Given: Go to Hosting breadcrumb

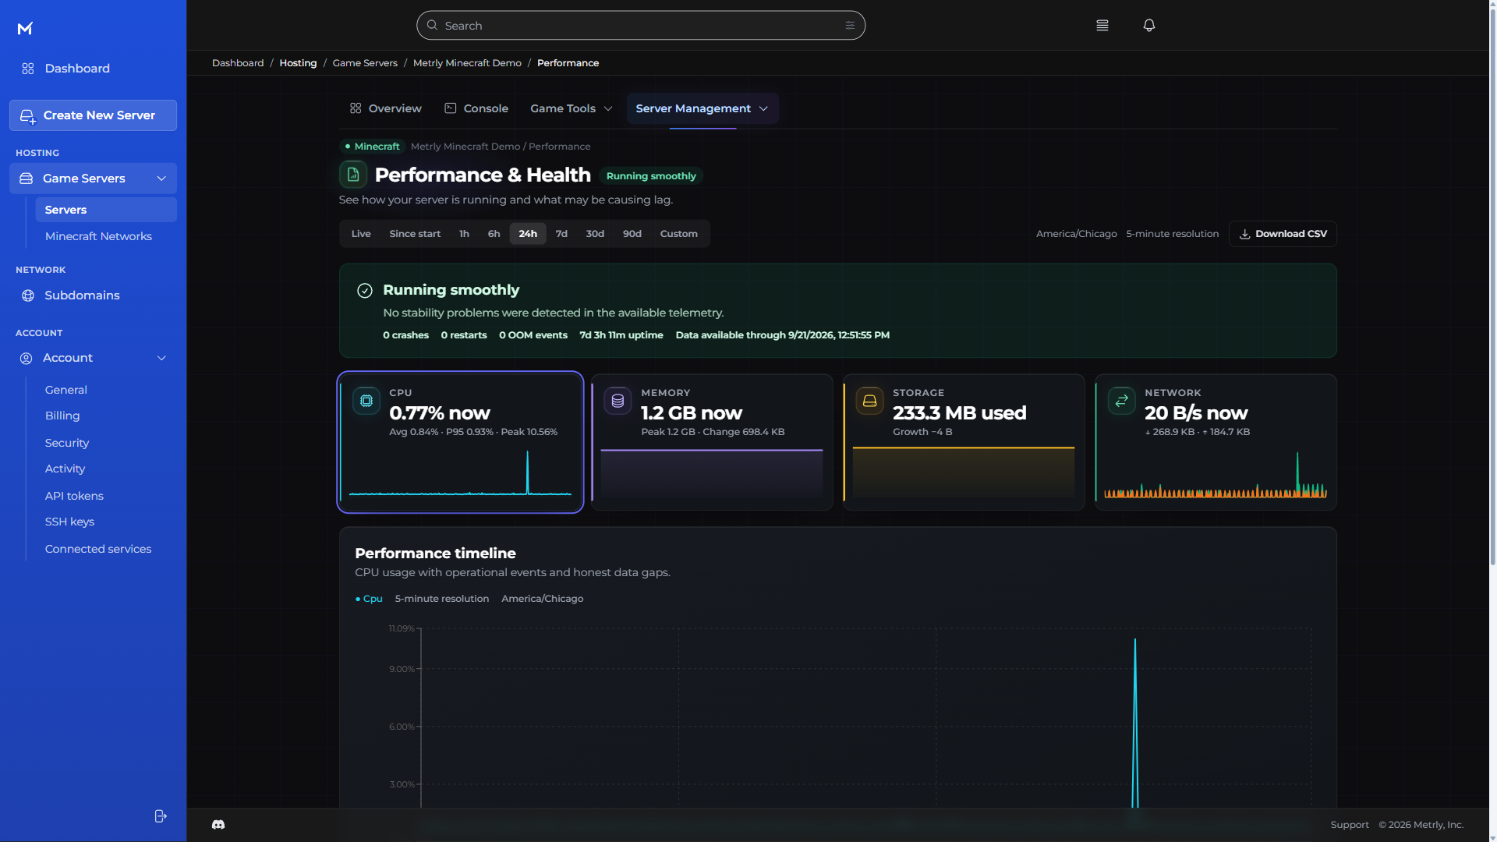Looking at the screenshot, I should point(298,63).
